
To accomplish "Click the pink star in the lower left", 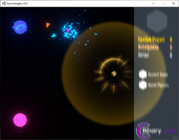I will coord(20,120).
